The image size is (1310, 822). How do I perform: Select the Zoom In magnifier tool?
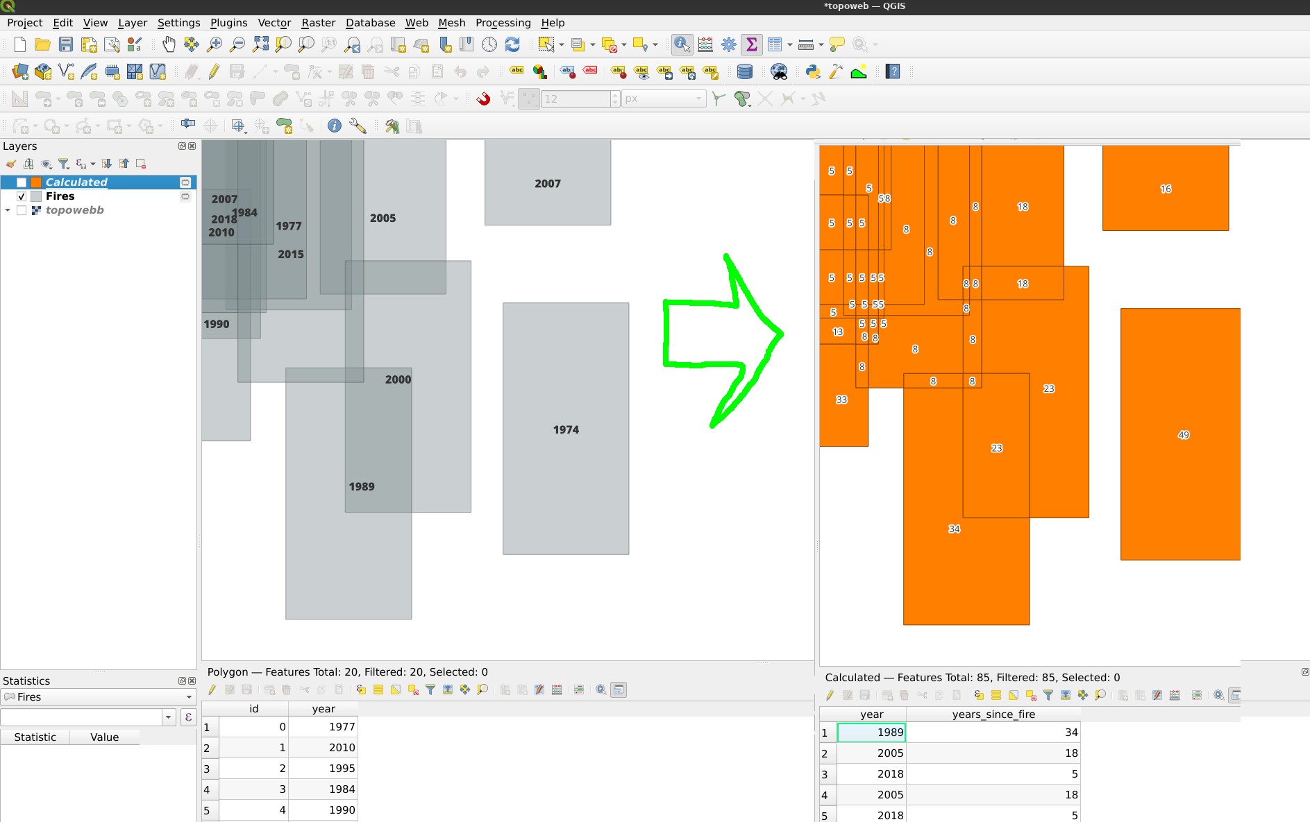tap(215, 45)
